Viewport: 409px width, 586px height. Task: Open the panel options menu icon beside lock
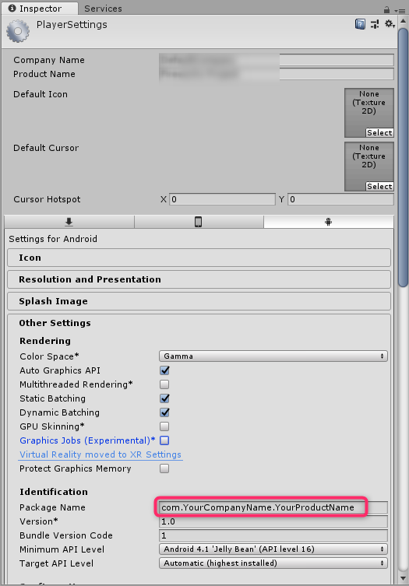(x=400, y=10)
